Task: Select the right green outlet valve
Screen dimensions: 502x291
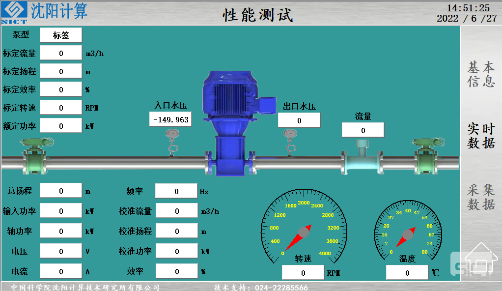Action: coord(426,154)
